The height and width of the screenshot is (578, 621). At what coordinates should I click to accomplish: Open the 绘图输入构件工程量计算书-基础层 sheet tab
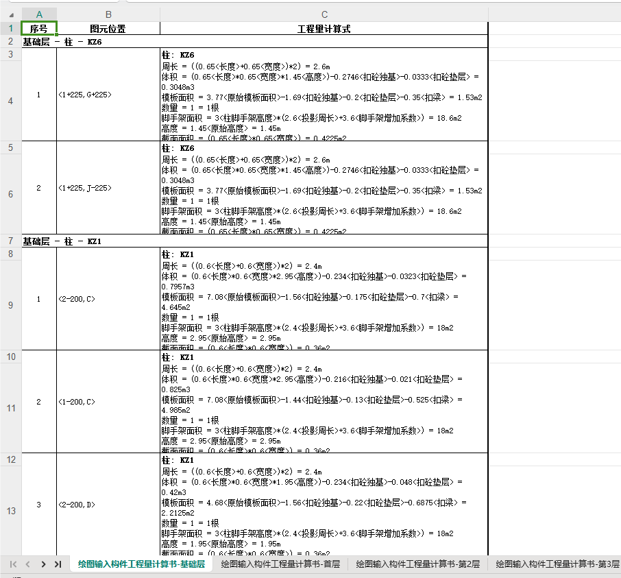coord(141,564)
